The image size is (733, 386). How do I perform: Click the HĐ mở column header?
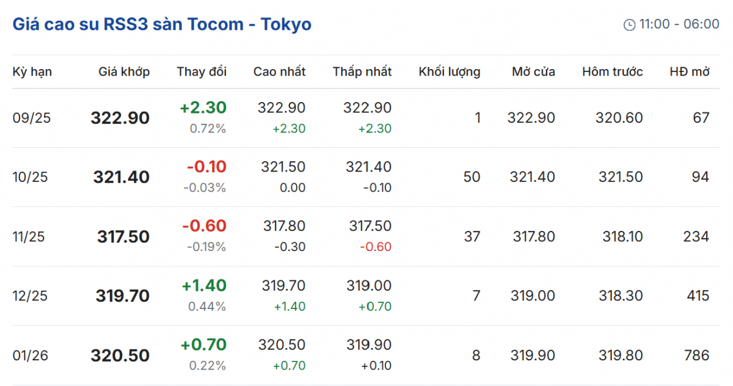[690, 71]
